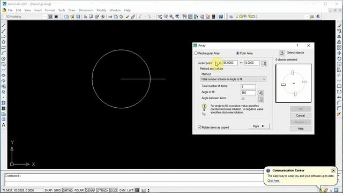Click the Array dialog question mark help
343x193 pixels.
[297, 46]
